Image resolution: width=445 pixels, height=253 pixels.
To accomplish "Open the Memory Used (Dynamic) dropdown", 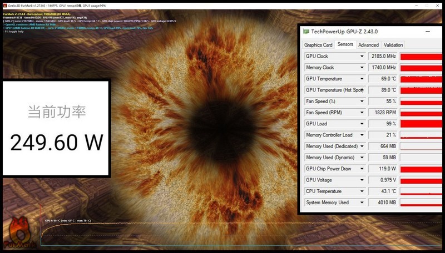I will click(x=362, y=158).
